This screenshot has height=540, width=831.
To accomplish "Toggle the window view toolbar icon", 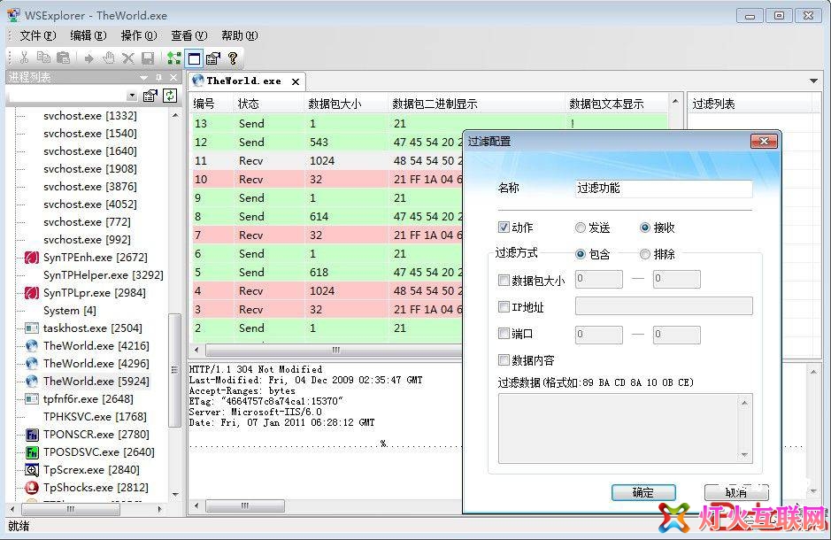I will click(x=194, y=58).
